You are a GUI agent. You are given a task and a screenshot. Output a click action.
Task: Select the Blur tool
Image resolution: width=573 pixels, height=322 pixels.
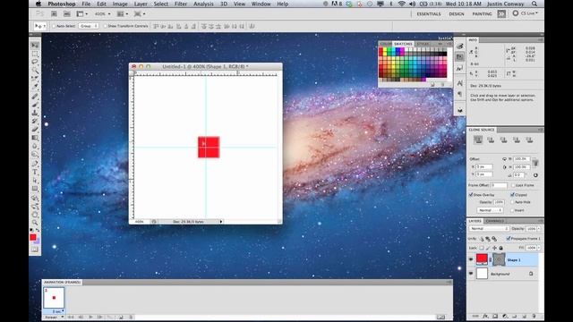coord(35,146)
